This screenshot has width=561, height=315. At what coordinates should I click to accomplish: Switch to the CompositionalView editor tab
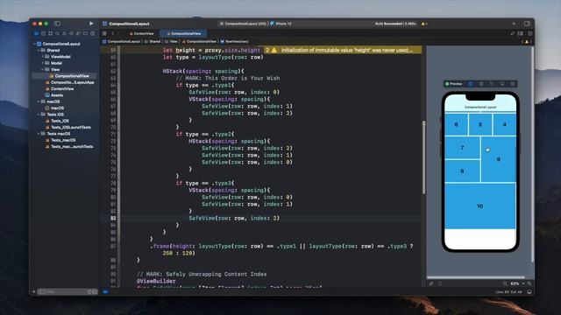183,33
